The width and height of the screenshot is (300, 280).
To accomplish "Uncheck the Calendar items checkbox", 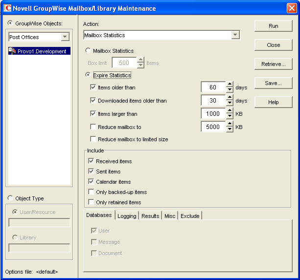I will (91, 182).
